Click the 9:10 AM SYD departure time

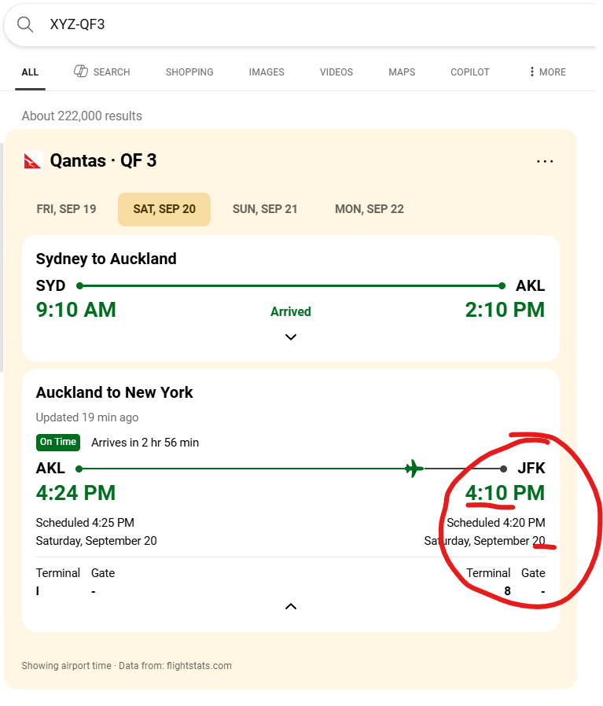(76, 310)
